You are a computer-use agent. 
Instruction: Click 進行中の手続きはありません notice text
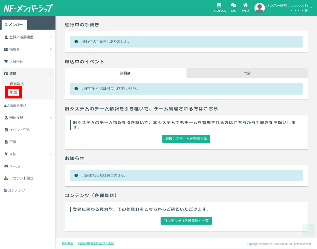[x=106, y=41]
